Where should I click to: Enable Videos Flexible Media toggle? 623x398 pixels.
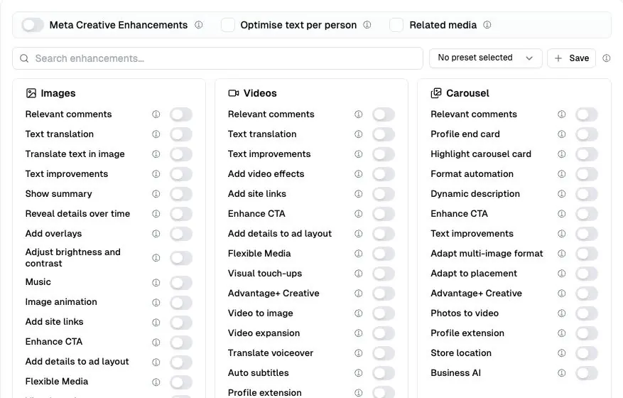pyautogui.click(x=384, y=254)
